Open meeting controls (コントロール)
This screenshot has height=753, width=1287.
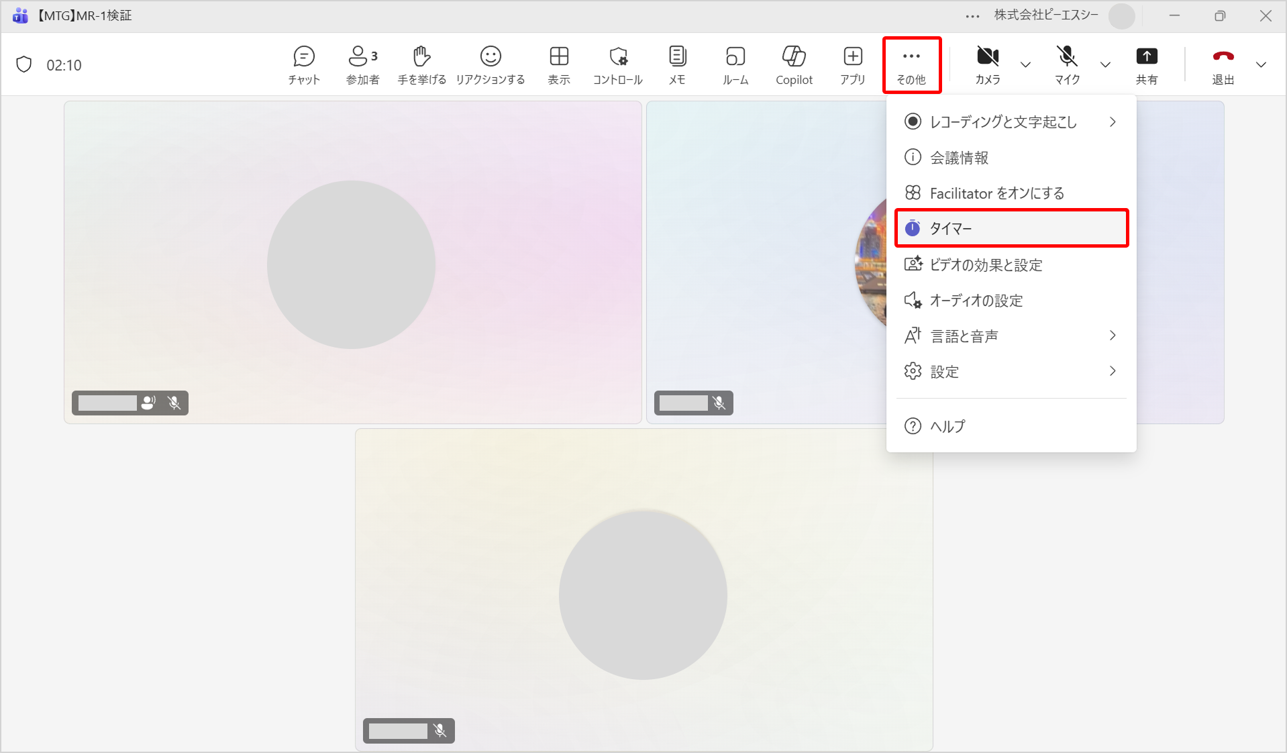tap(617, 65)
